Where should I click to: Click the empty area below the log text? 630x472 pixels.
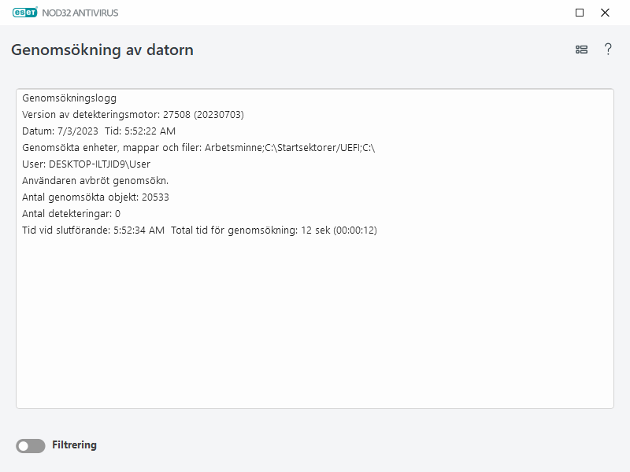tap(315, 338)
